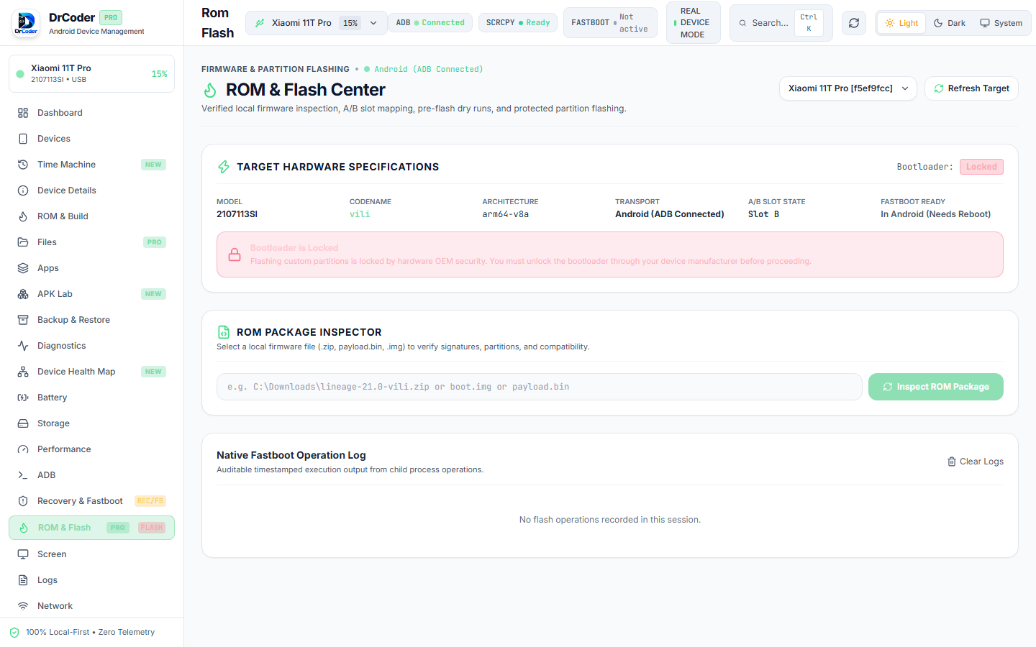Open the Battery page
Viewport: 1036px width, 647px height.
91,398
